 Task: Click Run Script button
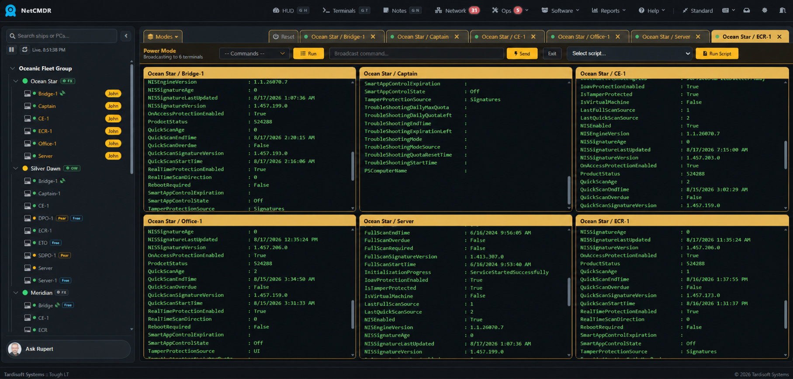(717, 53)
